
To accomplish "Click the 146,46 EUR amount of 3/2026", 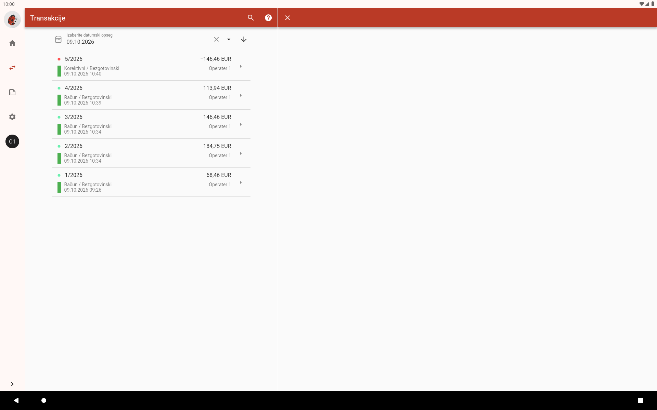I will 217,117.
